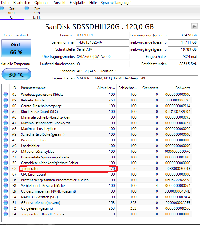Screen dimensions: 200x225
Task: Select the D: H: drive tab
Action: pyautogui.click(x=37, y=13)
